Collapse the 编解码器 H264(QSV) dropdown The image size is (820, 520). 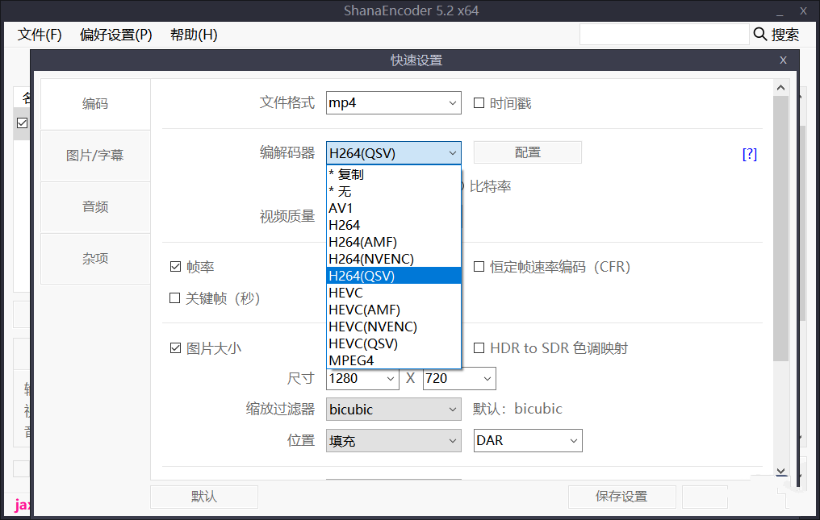(393, 153)
